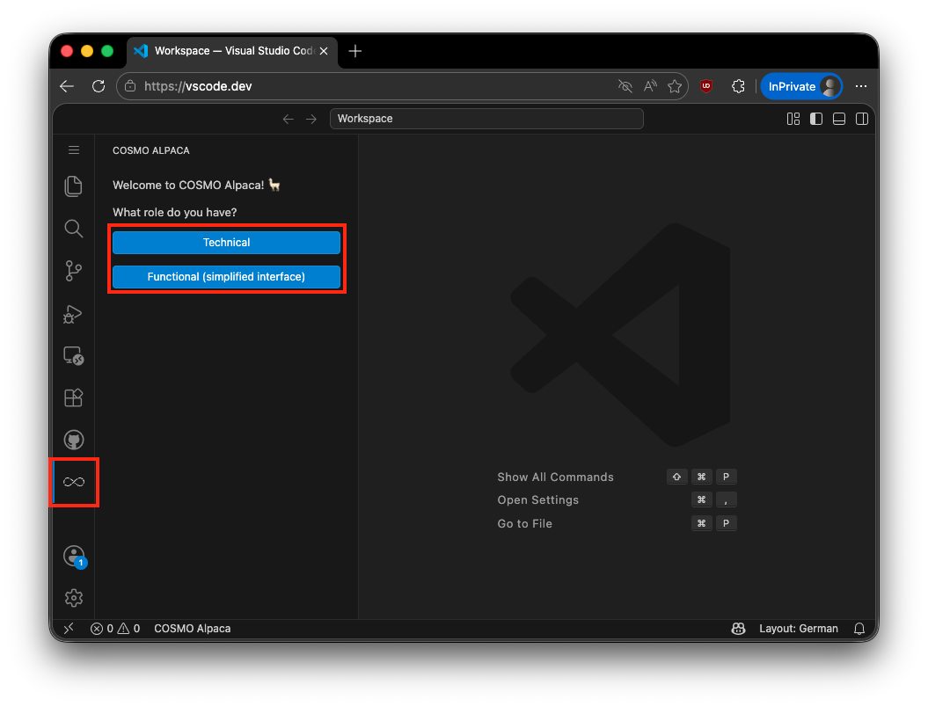Open the Copilot status icon
Viewport: 928px width, 707px height.
click(x=738, y=629)
